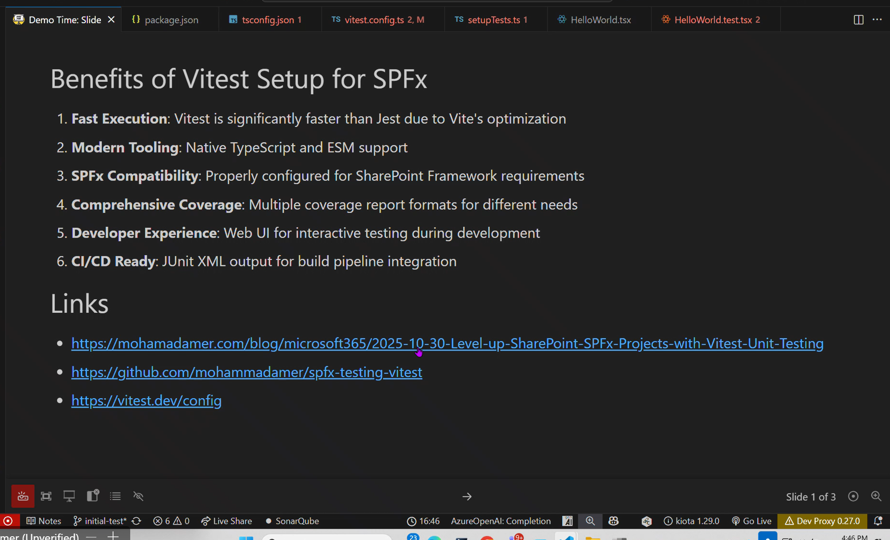Click the split editor right icon
The image size is (890, 540).
(x=858, y=20)
